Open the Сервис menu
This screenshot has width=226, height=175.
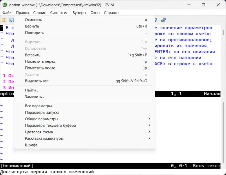[x=39, y=13]
